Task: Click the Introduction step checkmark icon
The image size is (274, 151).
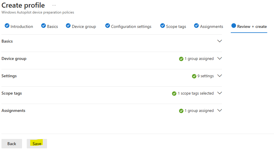Action: [x=7, y=26]
